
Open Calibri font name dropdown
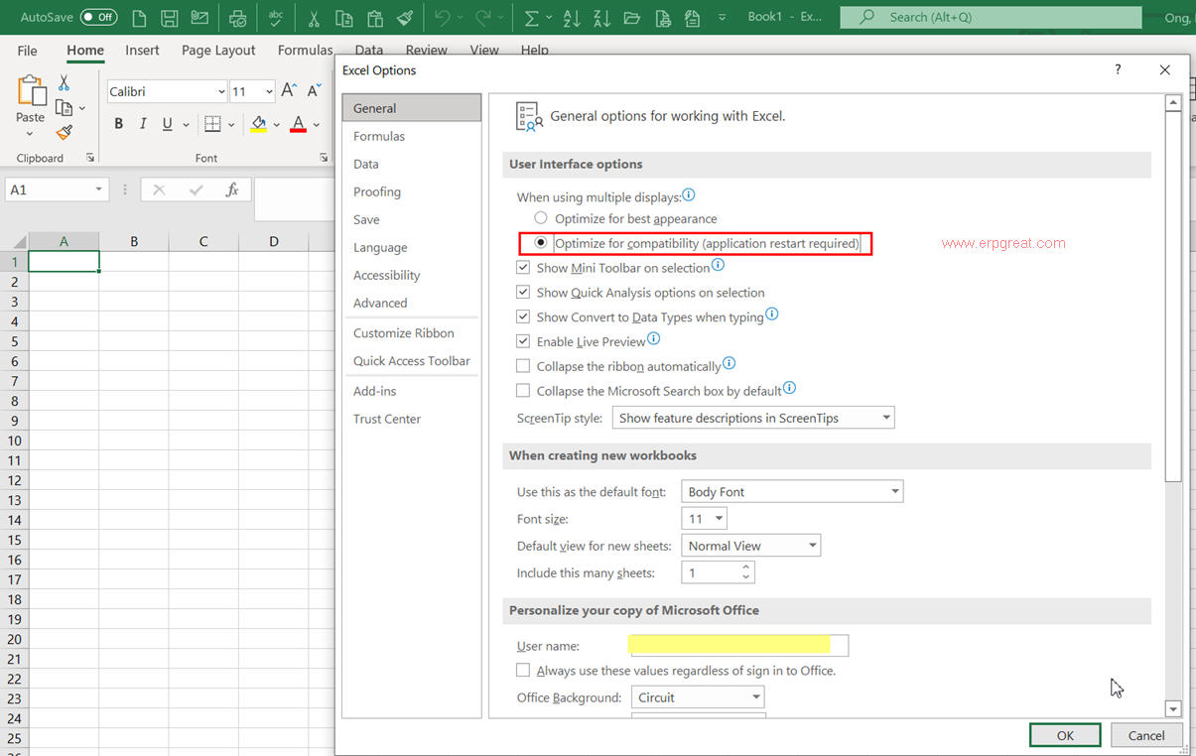click(x=221, y=91)
